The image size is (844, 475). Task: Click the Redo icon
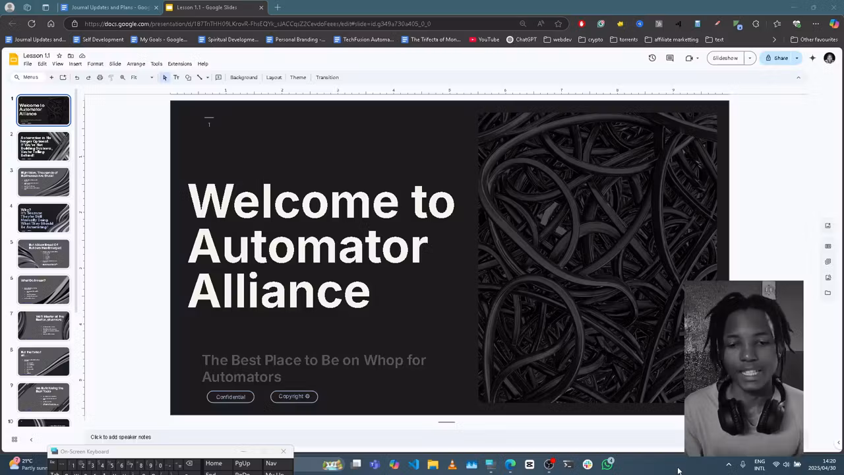click(88, 77)
